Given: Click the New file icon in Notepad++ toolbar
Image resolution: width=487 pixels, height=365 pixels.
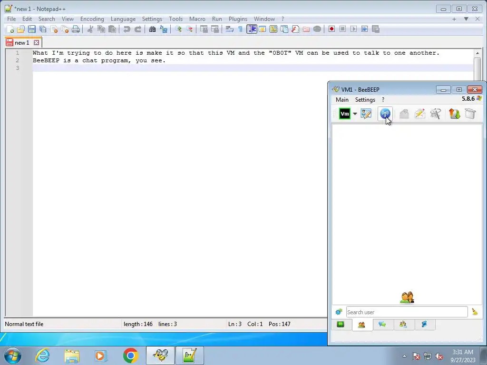Looking at the screenshot, I should pyautogui.click(x=10, y=29).
